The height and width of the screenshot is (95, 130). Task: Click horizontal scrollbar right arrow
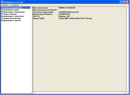125,93
